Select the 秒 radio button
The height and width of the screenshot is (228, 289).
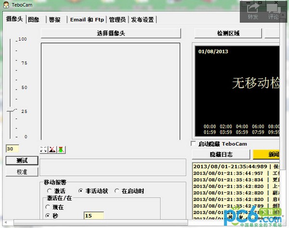point(48,215)
